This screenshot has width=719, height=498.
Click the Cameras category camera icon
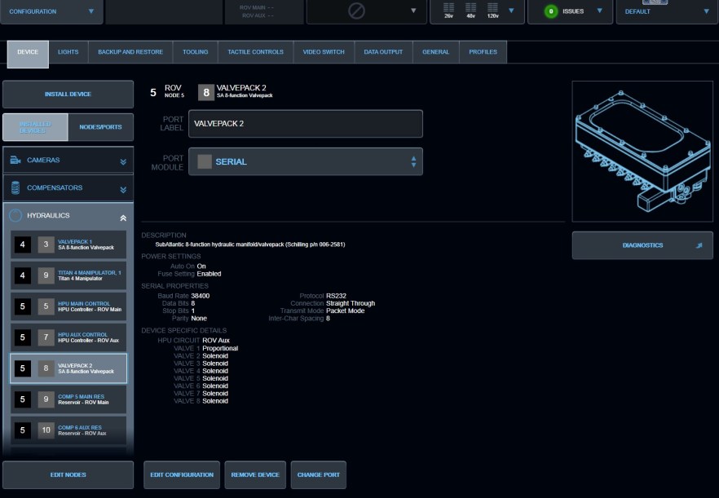click(x=15, y=161)
